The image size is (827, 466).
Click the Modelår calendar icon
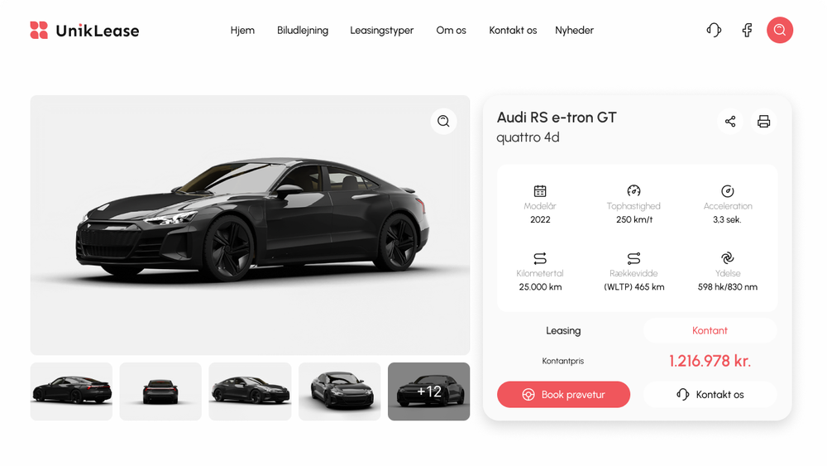click(x=540, y=191)
